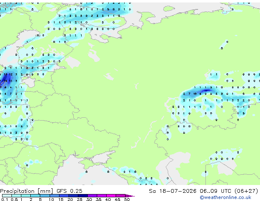The width and height of the screenshot is (260, 201).
Task: Choose the 15–20 mm legend color swatch
Action: pyautogui.click(x=64, y=196)
